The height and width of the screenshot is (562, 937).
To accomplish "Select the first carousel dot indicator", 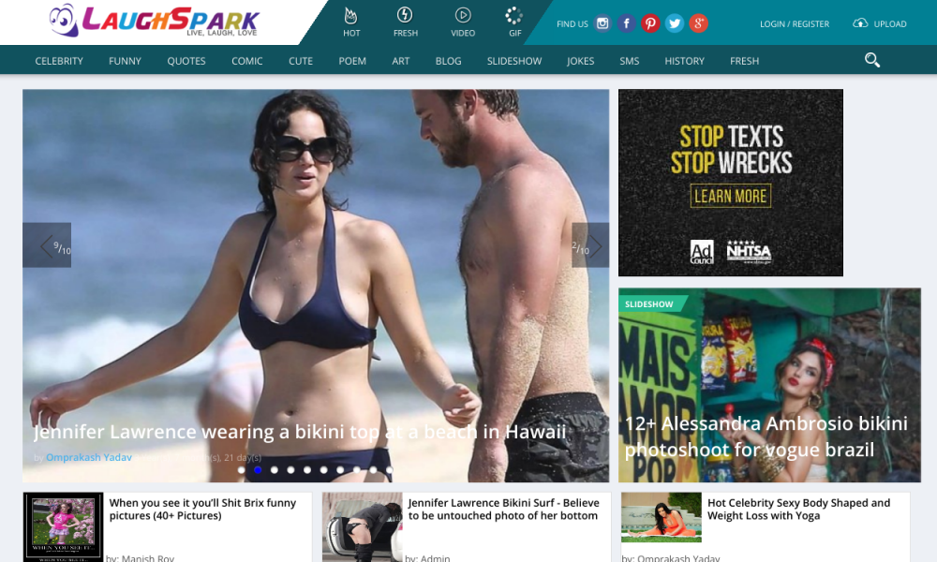I will (x=241, y=470).
